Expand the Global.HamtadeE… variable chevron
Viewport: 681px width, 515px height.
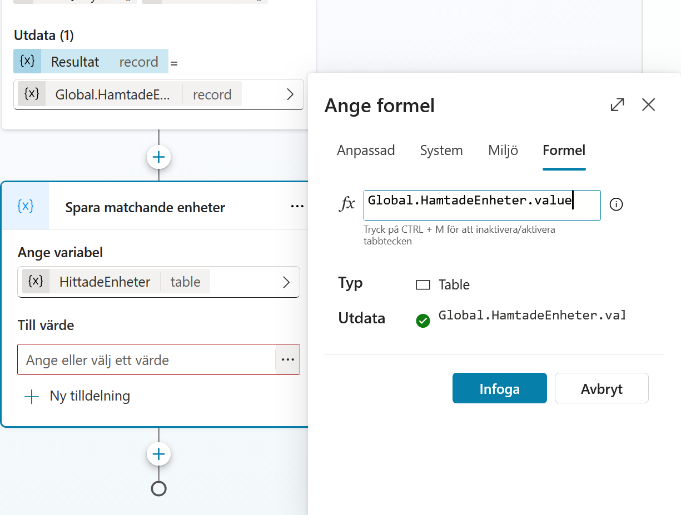[x=290, y=94]
